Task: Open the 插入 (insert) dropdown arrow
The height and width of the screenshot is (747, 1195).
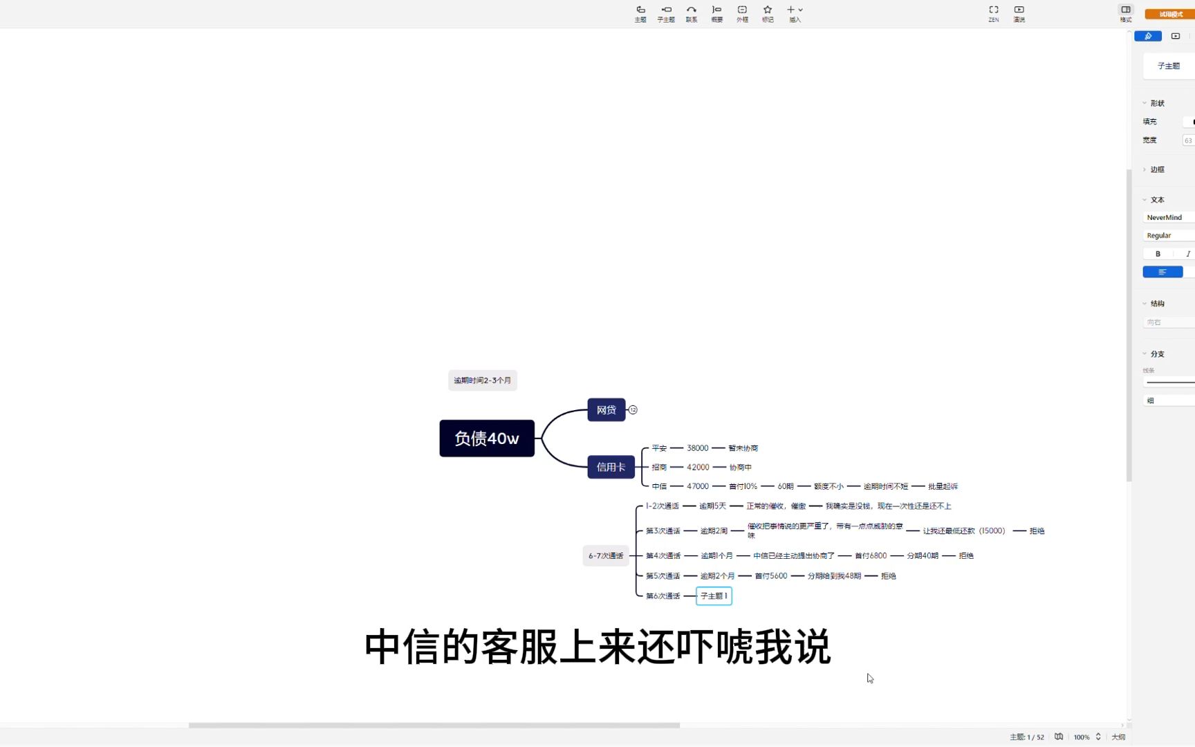Action: pos(800,10)
